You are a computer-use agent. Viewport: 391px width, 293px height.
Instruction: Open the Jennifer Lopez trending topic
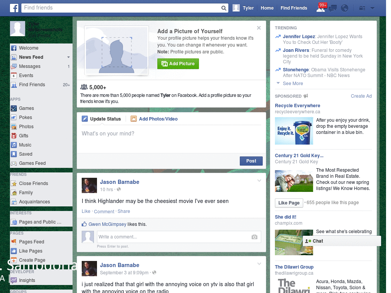pyautogui.click(x=299, y=37)
